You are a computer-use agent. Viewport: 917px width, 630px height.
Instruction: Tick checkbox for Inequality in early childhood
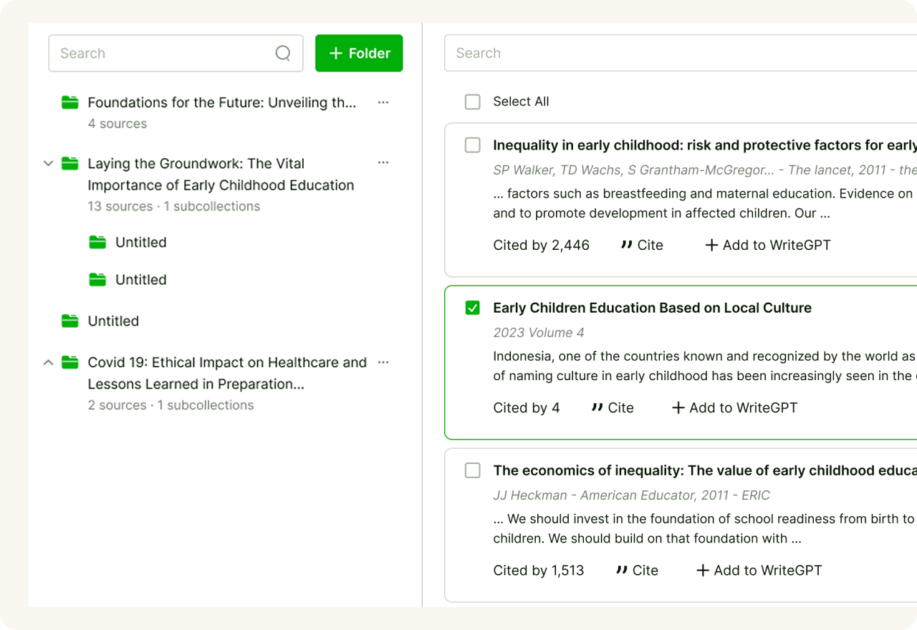473,145
